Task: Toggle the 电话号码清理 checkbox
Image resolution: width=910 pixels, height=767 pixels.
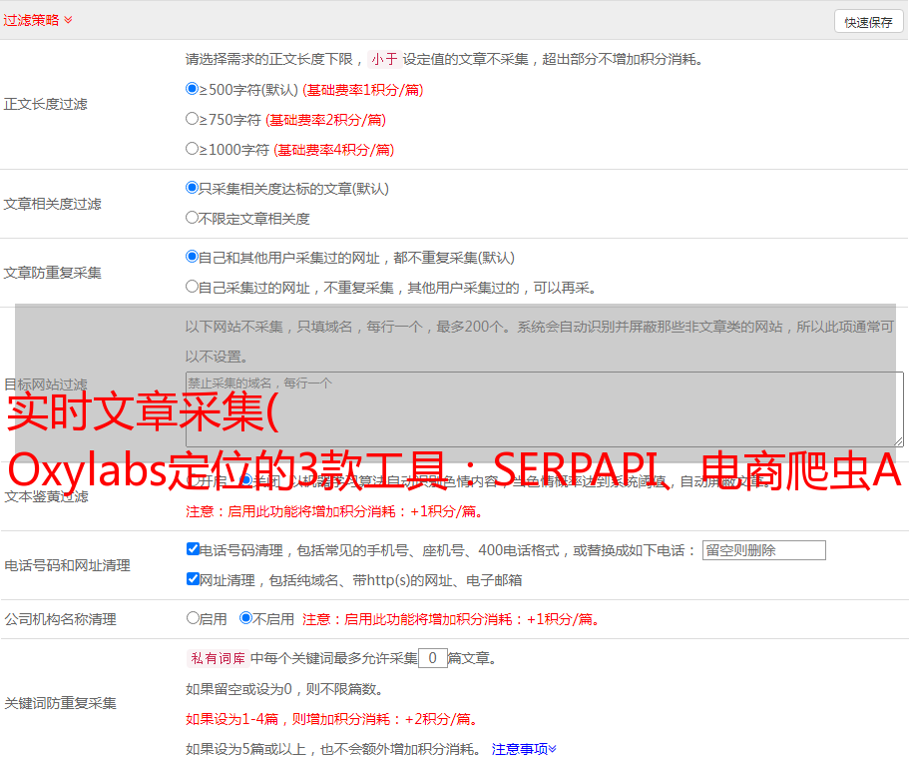Action: point(193,549)
